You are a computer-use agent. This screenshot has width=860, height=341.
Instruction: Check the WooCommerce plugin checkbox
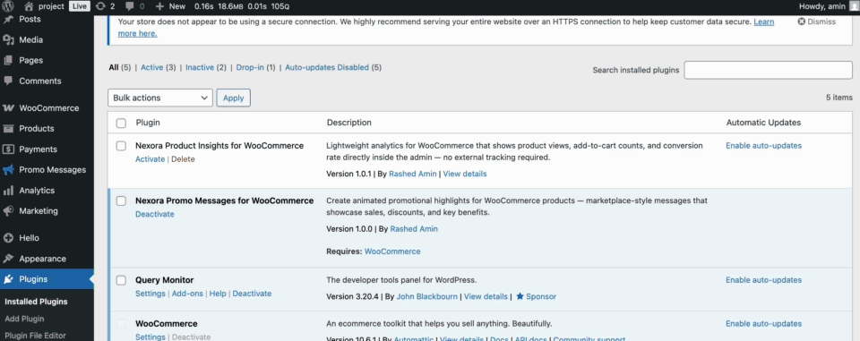[121, 324]
